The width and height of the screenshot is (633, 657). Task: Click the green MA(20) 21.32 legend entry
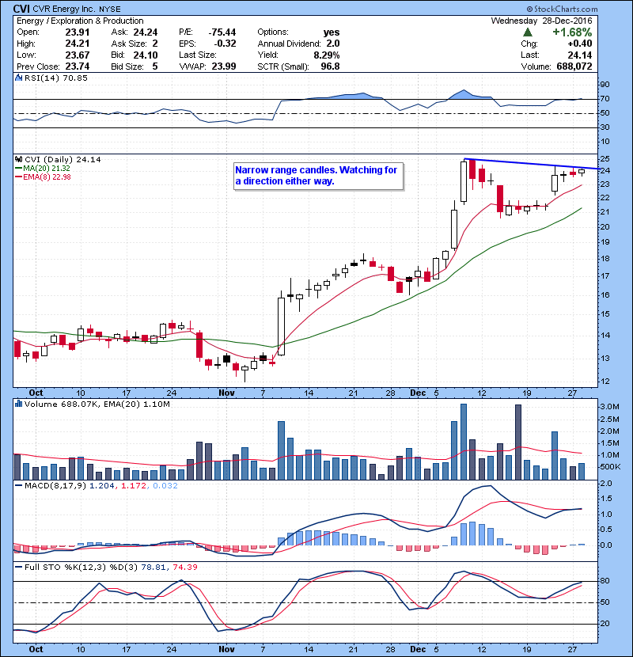43,168
